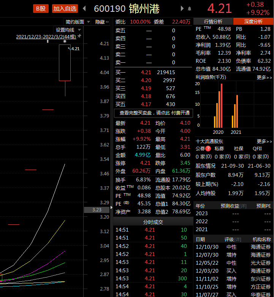Switch to the 深度分析 tab
Image resolution: width=274 pixels, height=297 pixels.
click(253, 22)
